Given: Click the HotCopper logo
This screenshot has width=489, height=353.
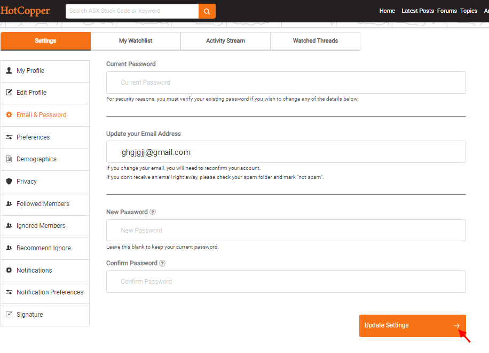Looking at the screenshot, I should [25, 11].
